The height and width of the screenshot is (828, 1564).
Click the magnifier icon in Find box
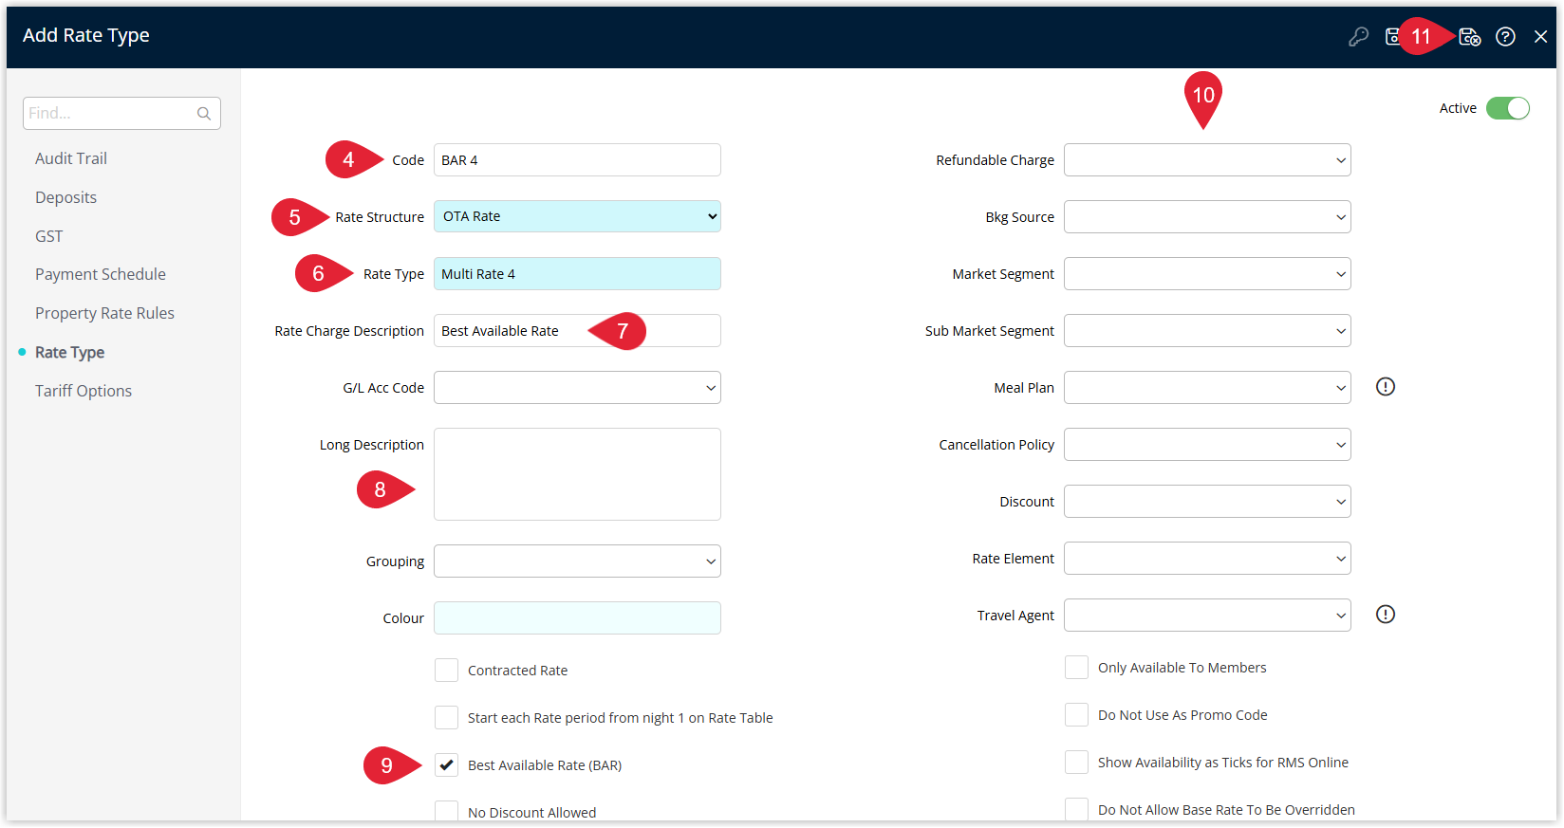[x=204, y=114]
